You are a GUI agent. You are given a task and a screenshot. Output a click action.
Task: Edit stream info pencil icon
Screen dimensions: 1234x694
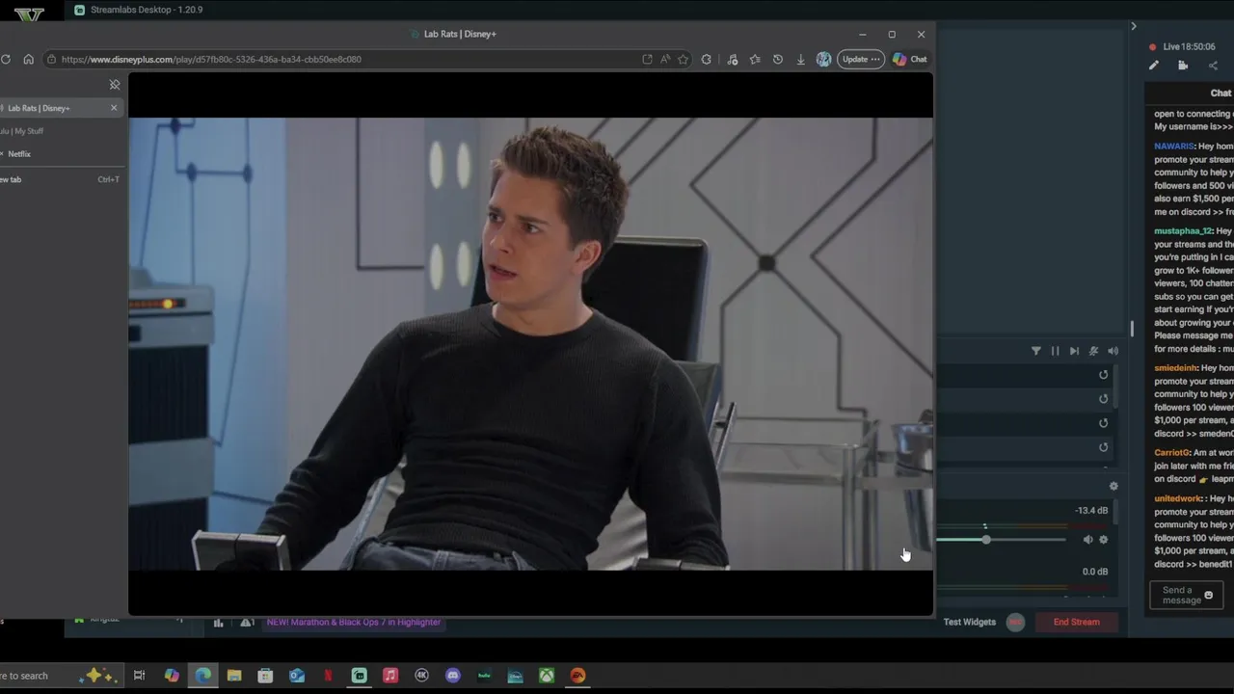click(x=1154, y=66)
